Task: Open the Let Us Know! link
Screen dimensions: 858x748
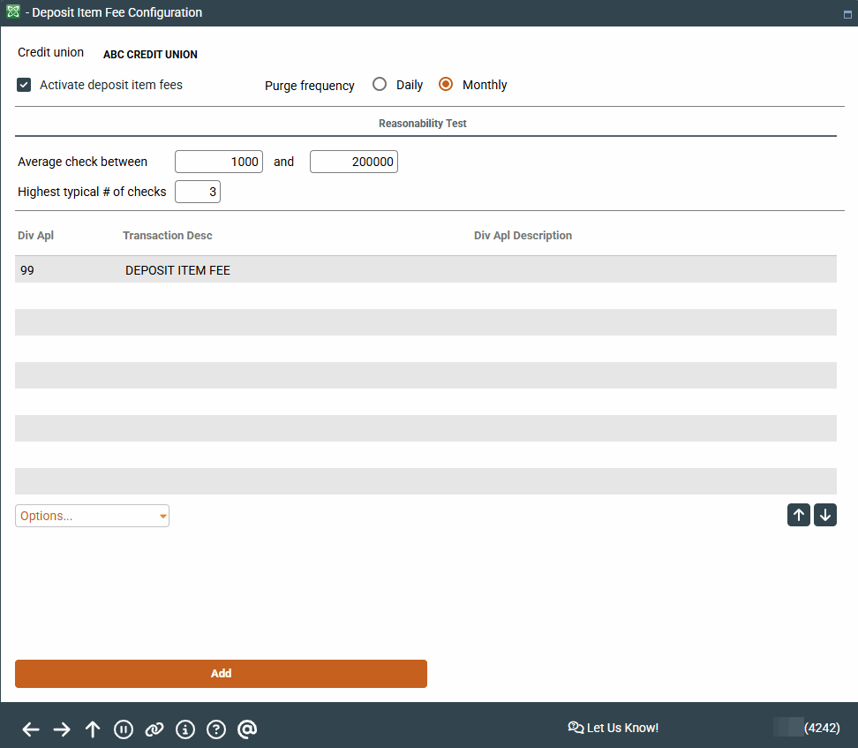Action: click(x=613, y=728)
